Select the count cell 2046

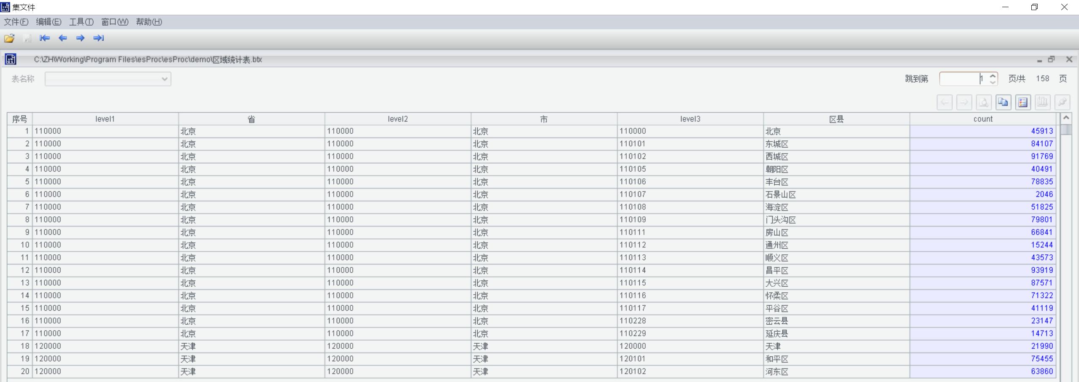[983, 194]
